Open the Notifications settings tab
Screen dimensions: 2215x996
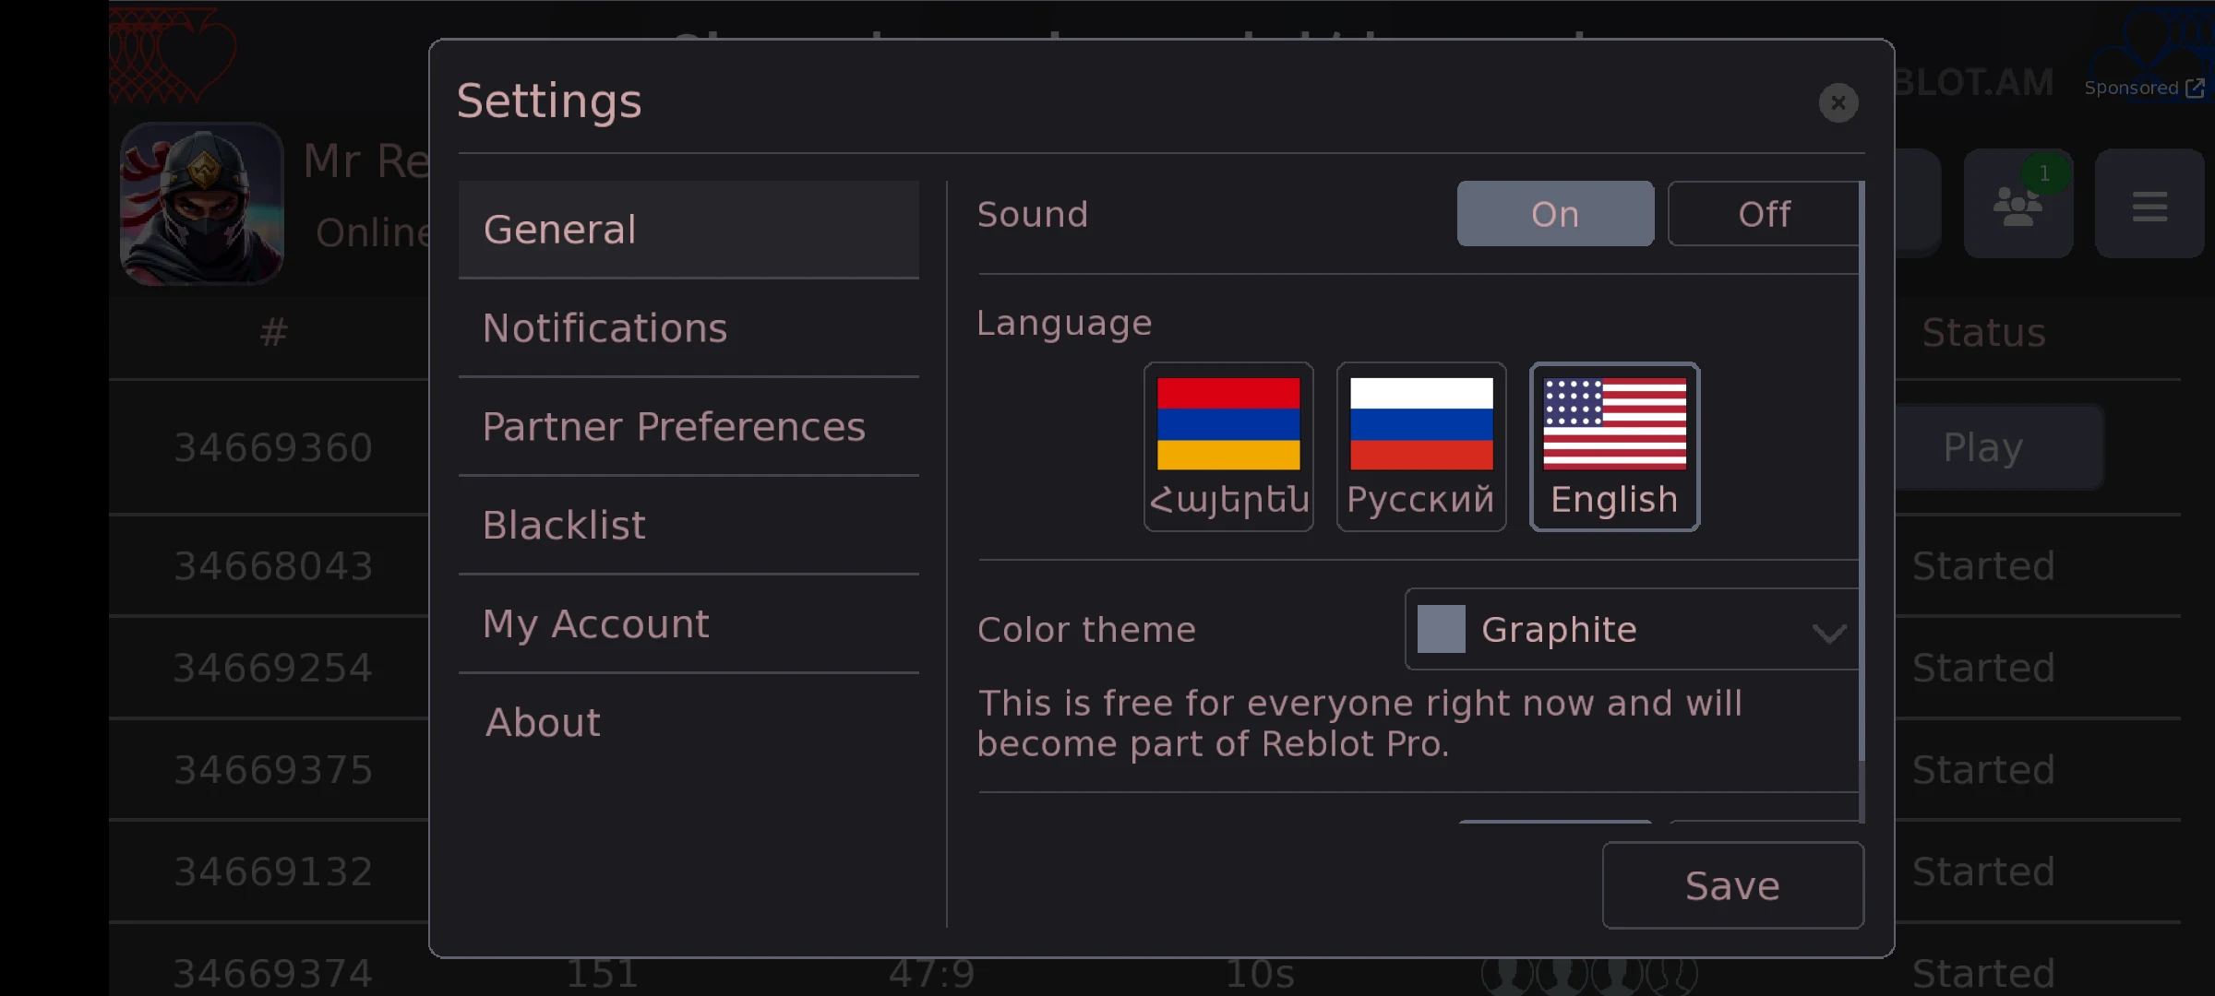pyautogui.click(x=688, y=328)
